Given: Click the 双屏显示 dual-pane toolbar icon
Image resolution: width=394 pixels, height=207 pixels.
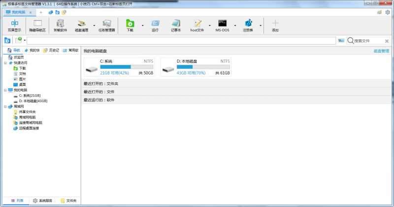Looking at the screenshot, I should click(x=14, y=25).
